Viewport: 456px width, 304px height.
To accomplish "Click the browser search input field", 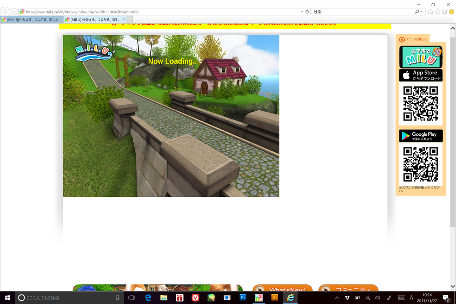I will [x=363, y=12].
